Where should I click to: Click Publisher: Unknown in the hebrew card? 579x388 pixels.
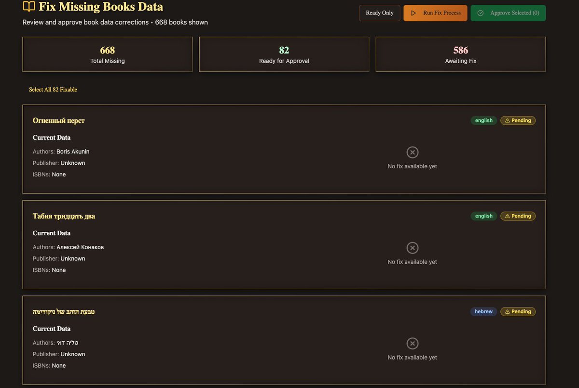pos(59,354)
